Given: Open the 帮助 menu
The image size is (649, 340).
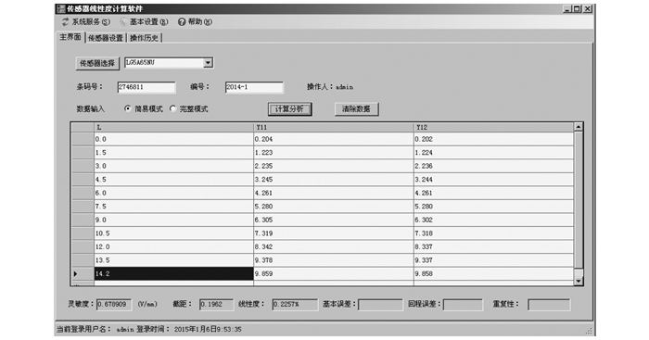Looking at the screenshot, I should tap(195, 22).
